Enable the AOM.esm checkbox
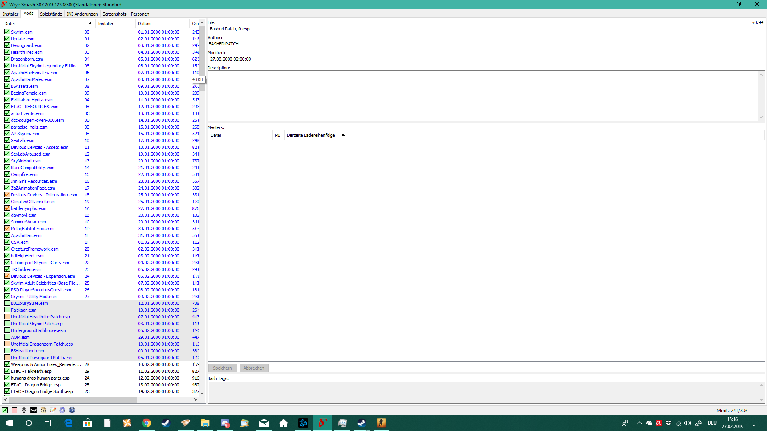 pyautogui.click(x=7, y=337)
